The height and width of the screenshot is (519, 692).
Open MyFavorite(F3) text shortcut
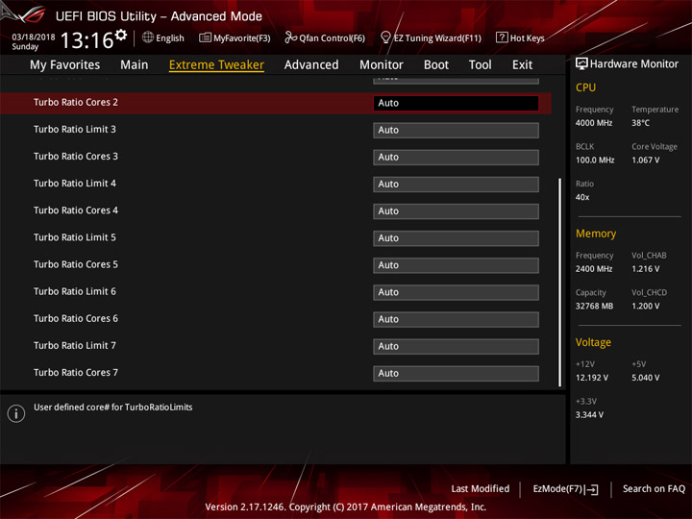pyautogui.click(x=242, y=38)
